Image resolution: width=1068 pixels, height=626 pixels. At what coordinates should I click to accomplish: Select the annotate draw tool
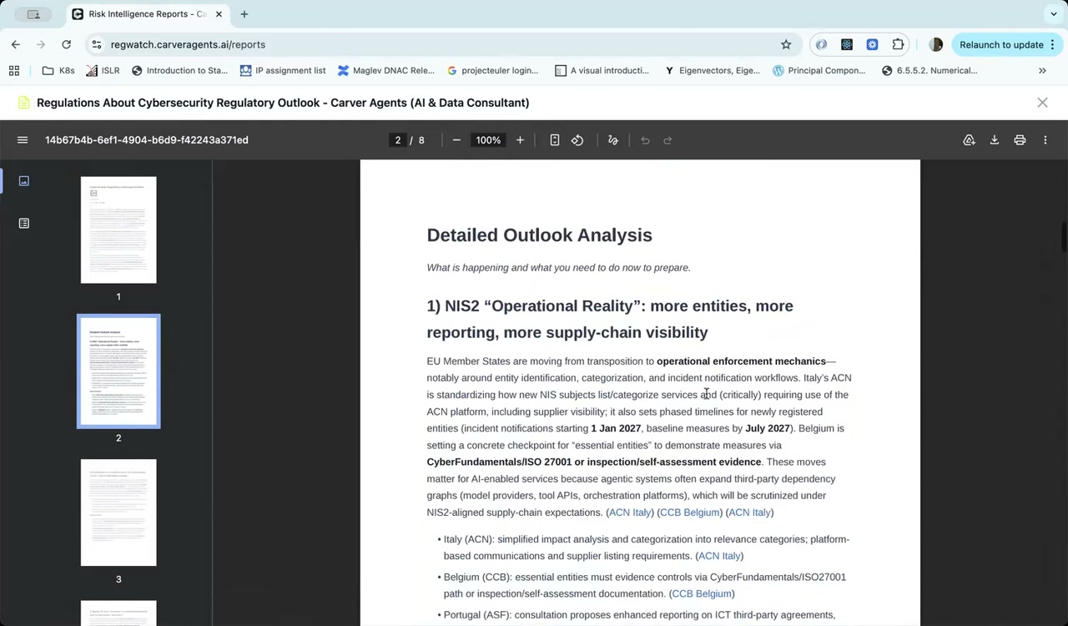pos(613,140)
